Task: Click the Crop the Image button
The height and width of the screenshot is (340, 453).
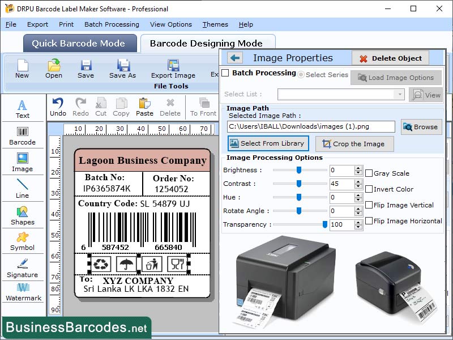Action: coord(354,144)
